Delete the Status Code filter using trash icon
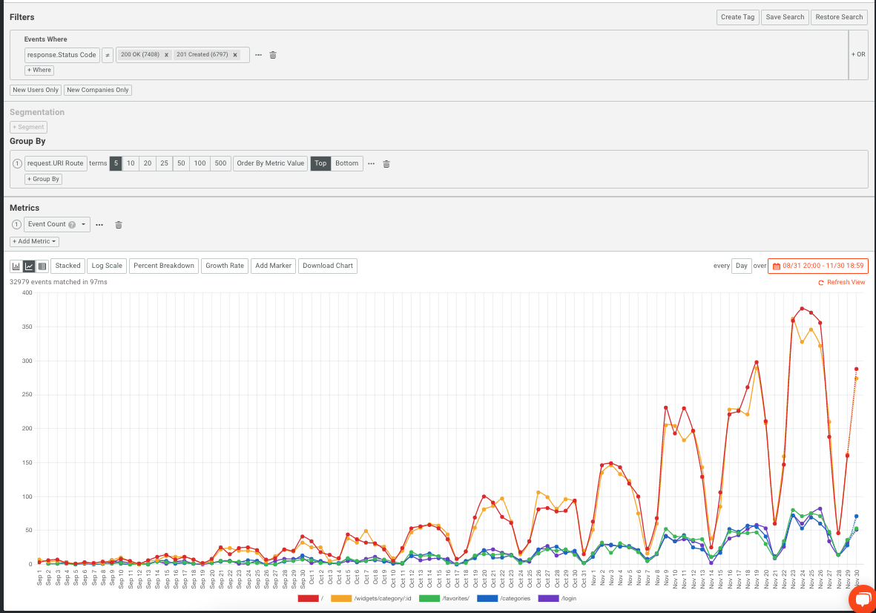The height and width of the screenshot is (613, 876). pos(273,54)
